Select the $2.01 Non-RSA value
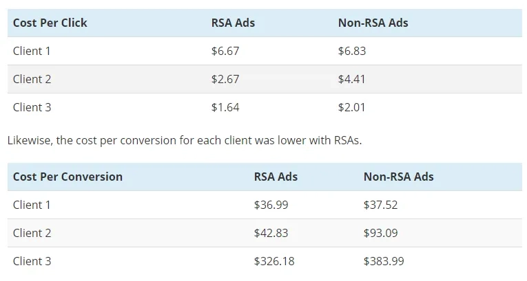 tap(351, 107)
